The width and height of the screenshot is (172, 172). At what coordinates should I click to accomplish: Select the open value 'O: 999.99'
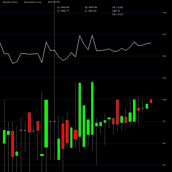(x=63, y=7)
